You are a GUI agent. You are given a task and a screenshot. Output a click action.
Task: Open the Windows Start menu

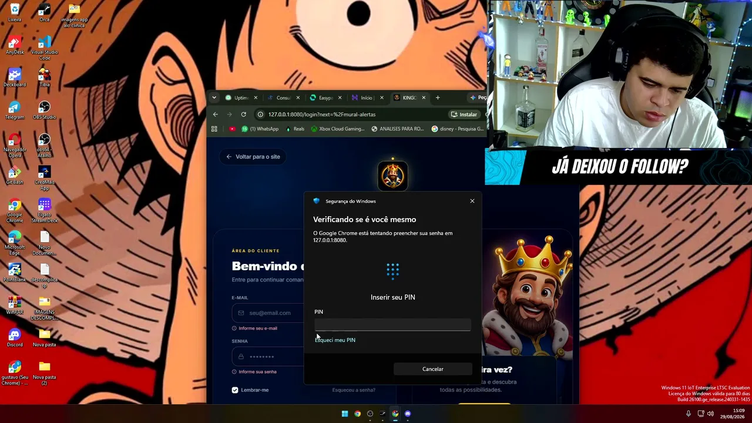(345, 414)
